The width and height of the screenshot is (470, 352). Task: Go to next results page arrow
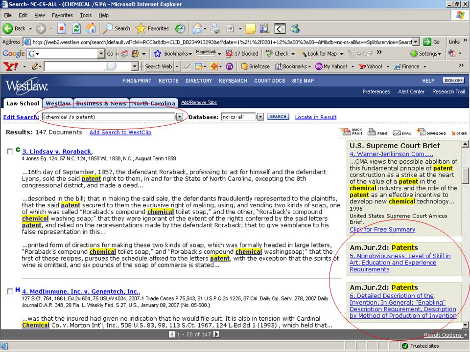tap(216, 334)
